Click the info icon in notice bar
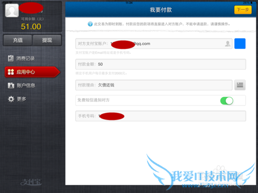Viewport: 258px width, 193px height. 90,24
